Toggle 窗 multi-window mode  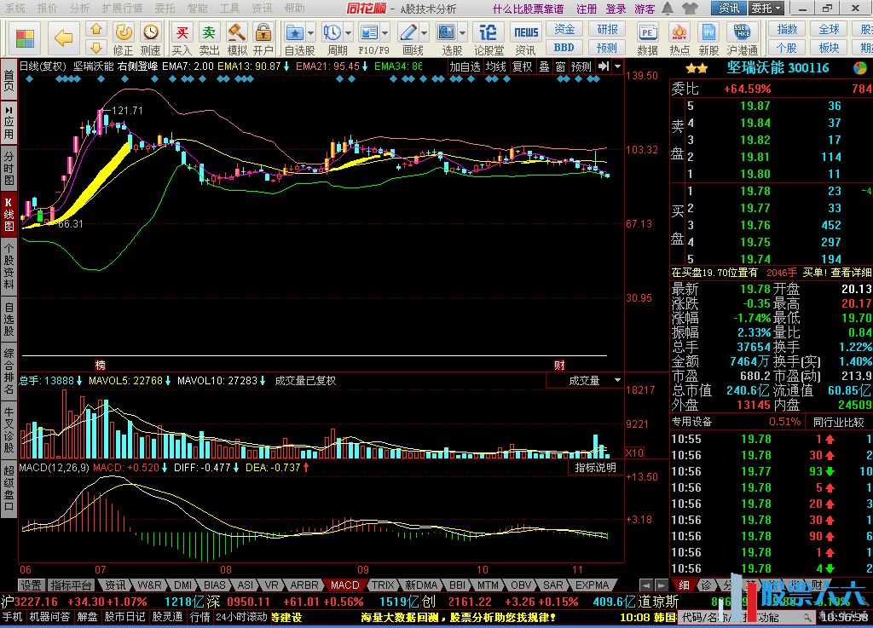(x=560, y=66)
